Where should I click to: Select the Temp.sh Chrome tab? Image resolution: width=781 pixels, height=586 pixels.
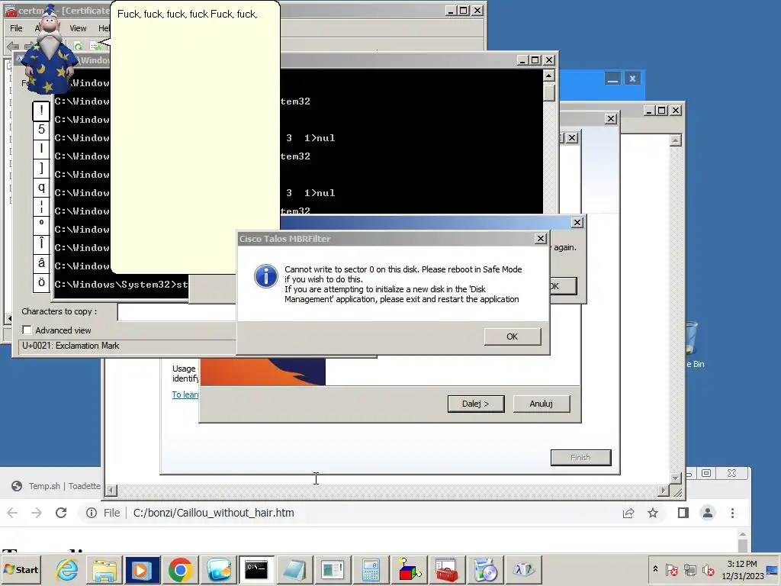click(x=55, y=486)
